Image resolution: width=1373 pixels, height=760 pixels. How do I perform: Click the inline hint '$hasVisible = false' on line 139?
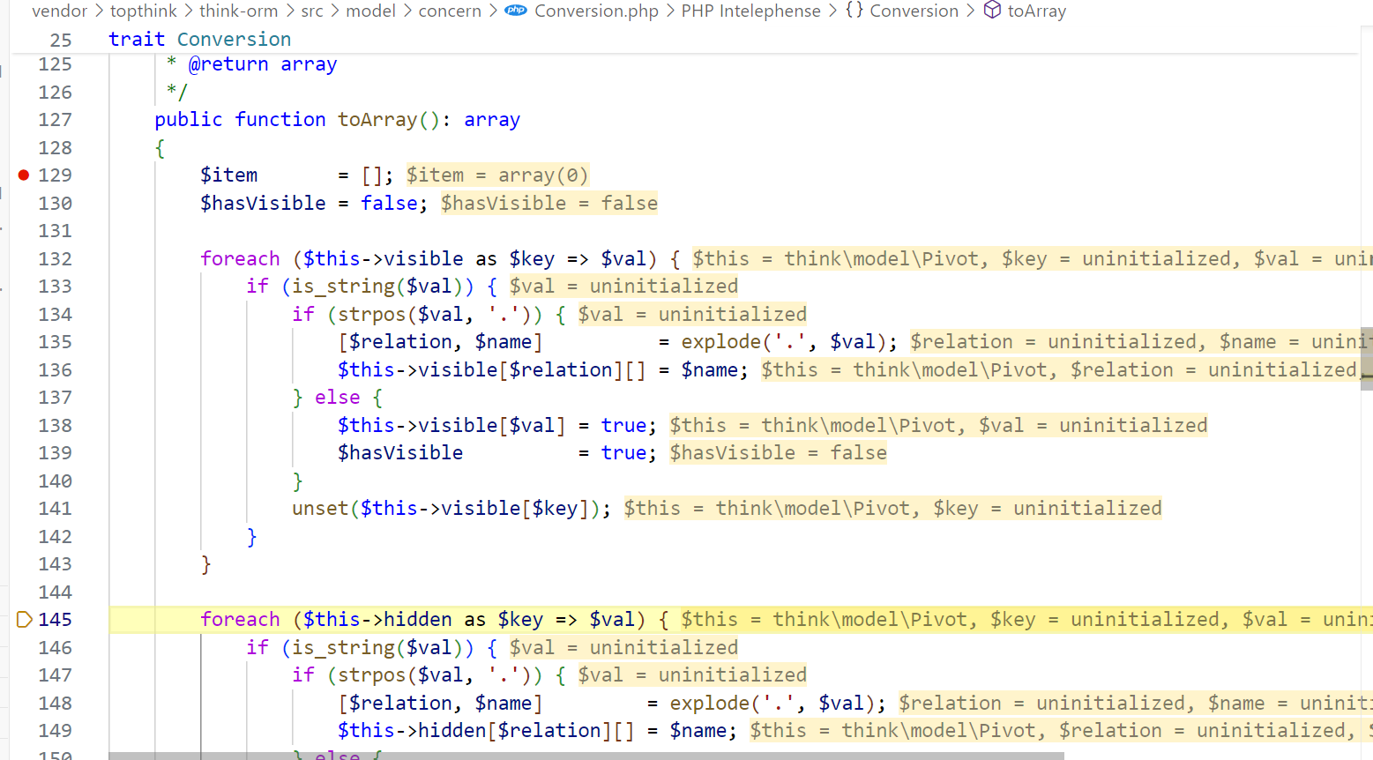[778, 453]
